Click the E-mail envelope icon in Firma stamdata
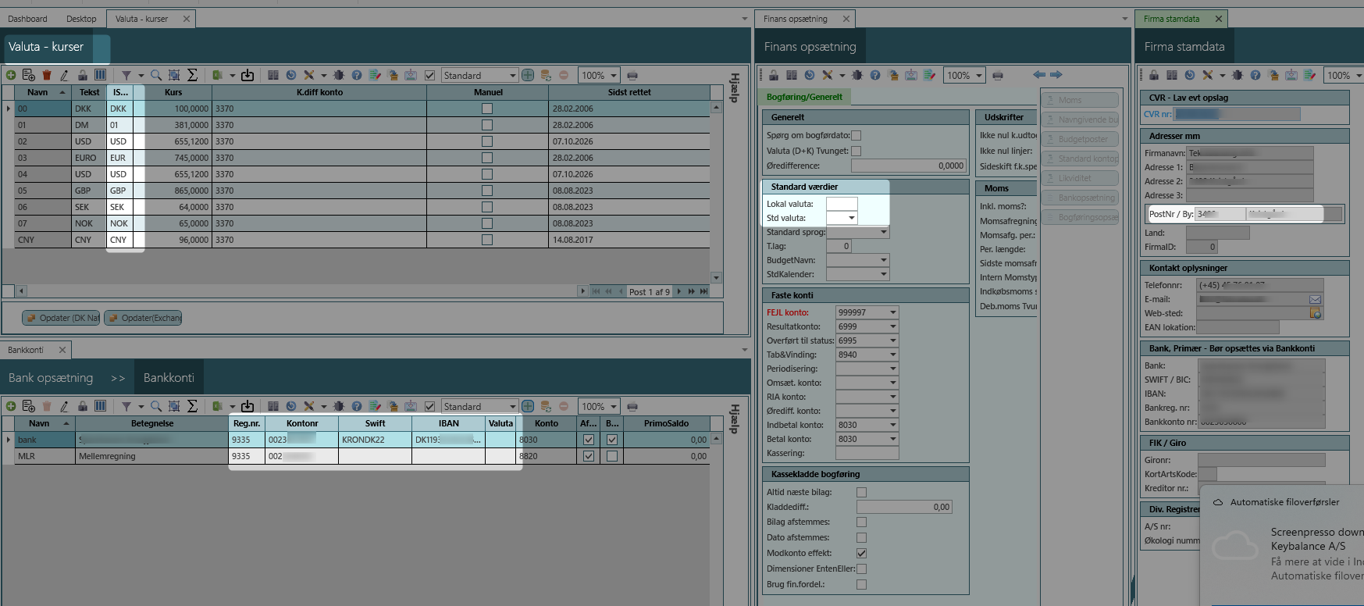Screen dimensions: 1364x606 tap(1316, 299)
